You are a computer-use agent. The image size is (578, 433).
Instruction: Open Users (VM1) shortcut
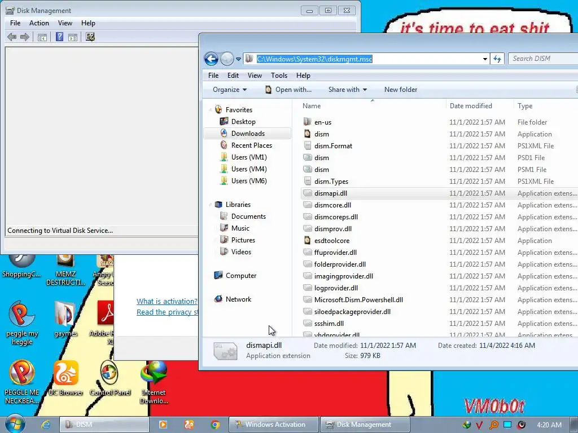tap(249, 157)
